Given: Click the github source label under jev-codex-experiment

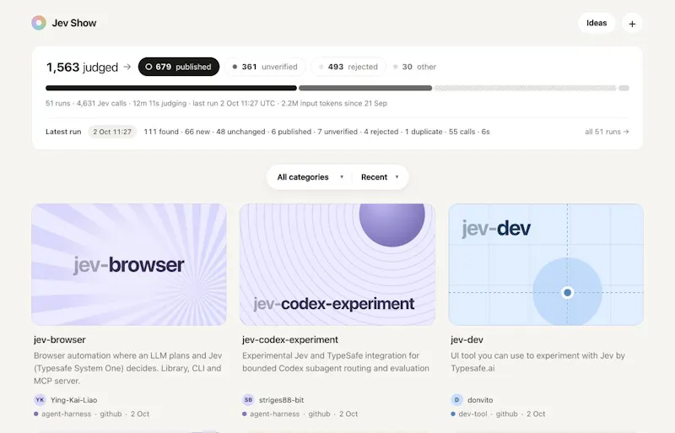Looking at the screenshot, I should 320,414.
